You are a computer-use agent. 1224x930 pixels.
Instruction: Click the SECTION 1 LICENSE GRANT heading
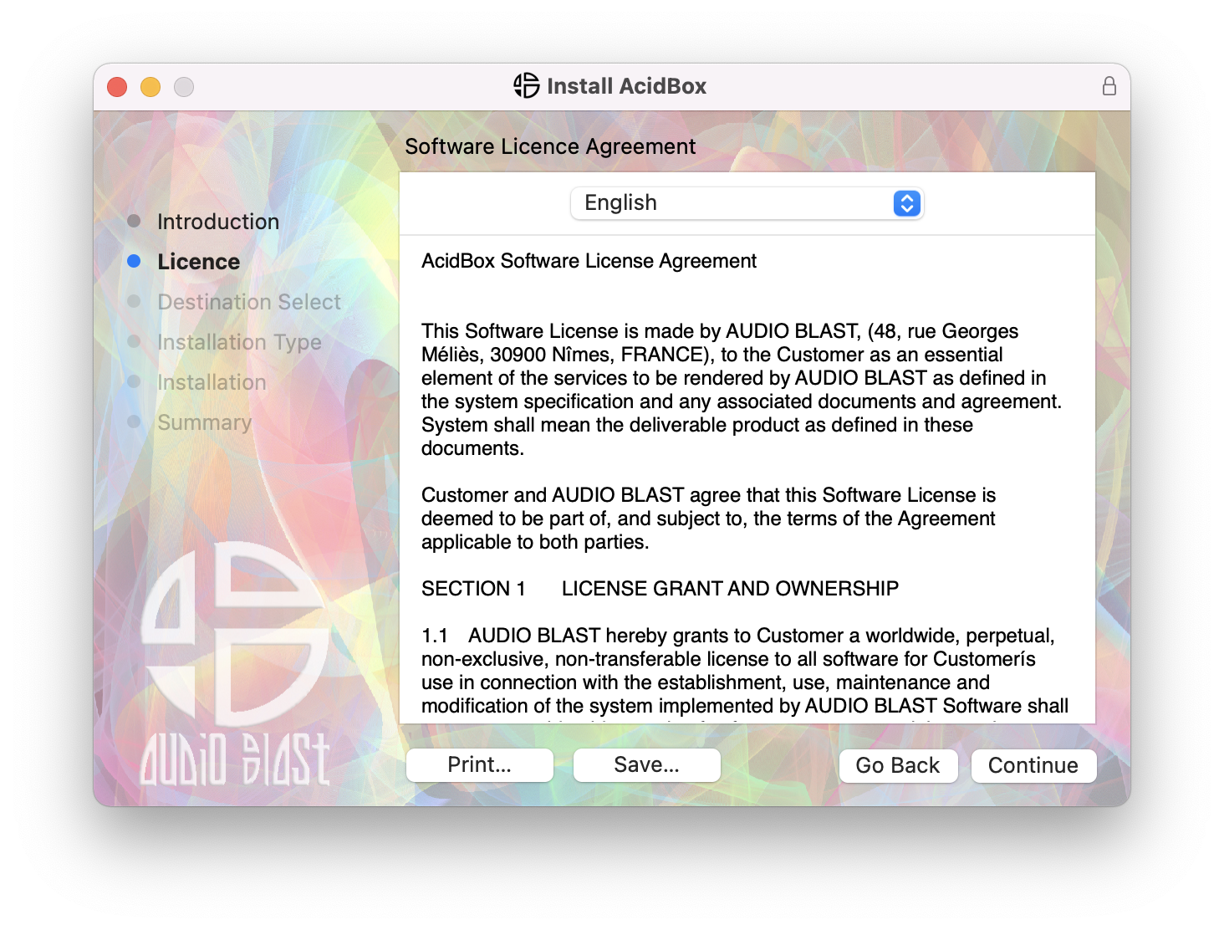(x=660, y=589)
